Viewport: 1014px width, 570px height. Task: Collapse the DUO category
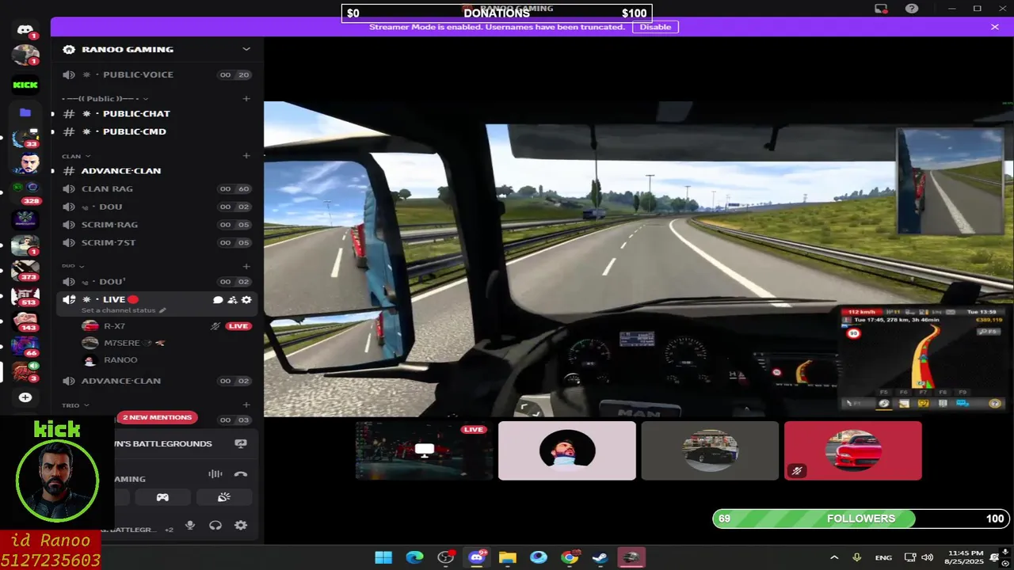click(73, 266)
